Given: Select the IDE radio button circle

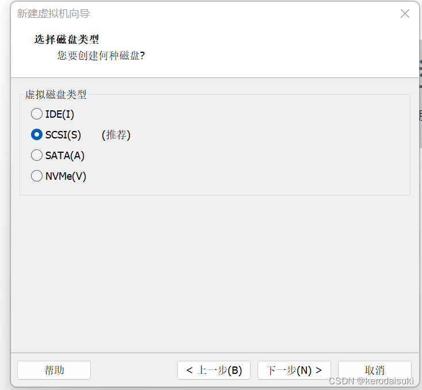Looking at the screenshot, I should (37, 114).
